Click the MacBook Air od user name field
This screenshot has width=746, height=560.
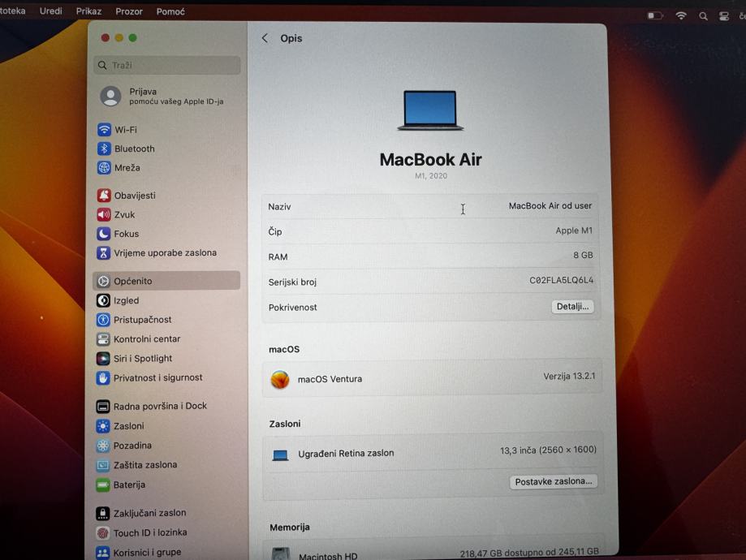pyautogui.click(x=550, y=206)
